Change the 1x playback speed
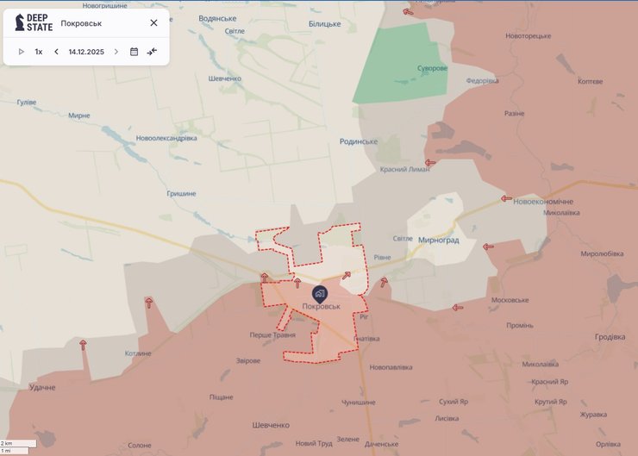Image resolution: width=638 pixels, height=456 pixels. pyautogui.click(x=39, y=52)
